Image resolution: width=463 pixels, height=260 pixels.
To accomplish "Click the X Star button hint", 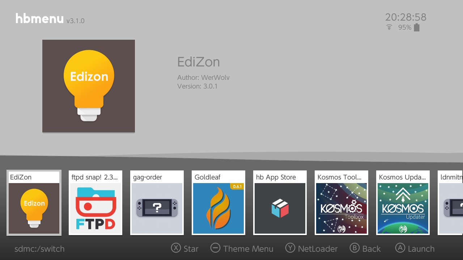I will tap(185, 248).
